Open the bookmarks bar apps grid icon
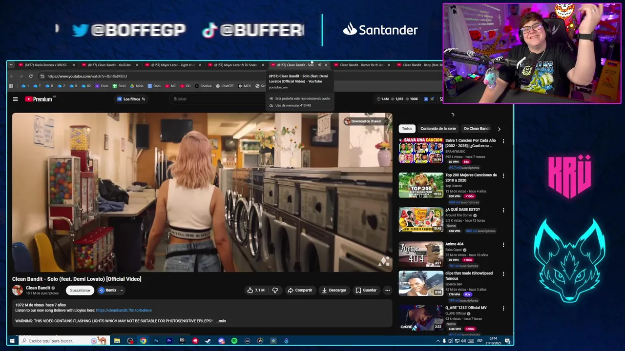The height and width of the screenshot is (351, 625). pyautogui.click(x=11, y=86)
